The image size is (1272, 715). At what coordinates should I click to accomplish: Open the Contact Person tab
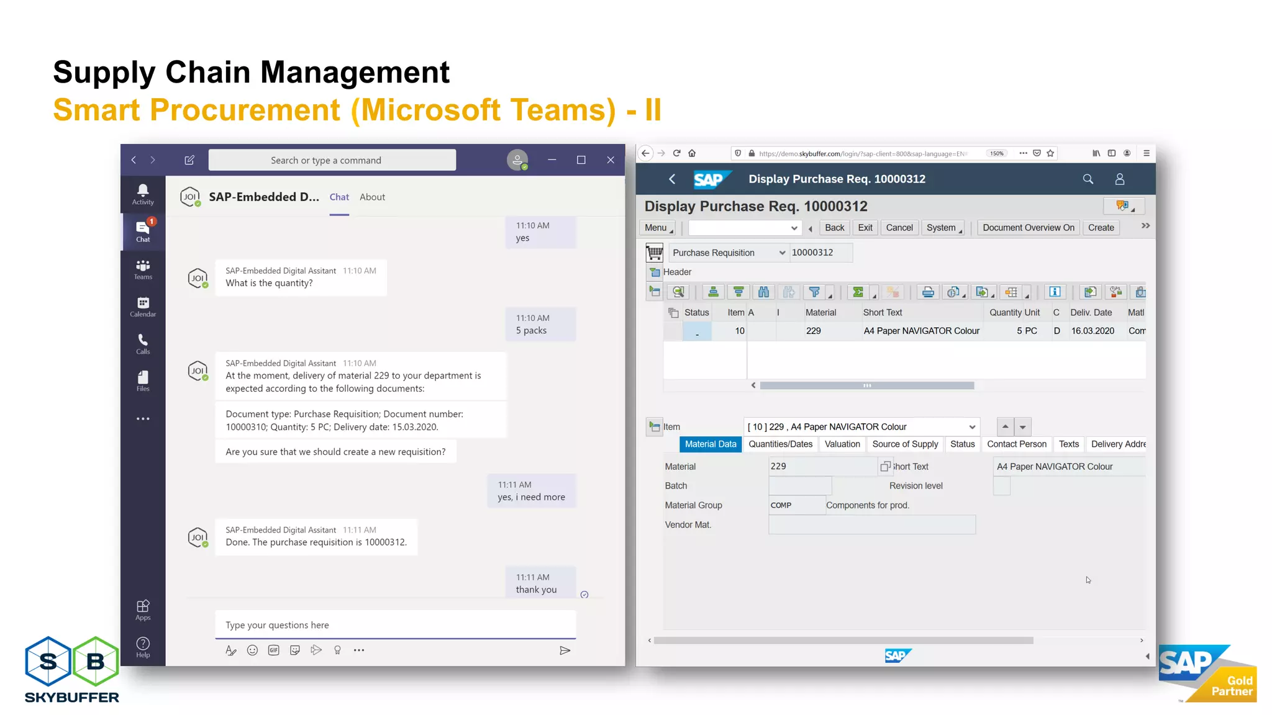(x=1016, y=444)
